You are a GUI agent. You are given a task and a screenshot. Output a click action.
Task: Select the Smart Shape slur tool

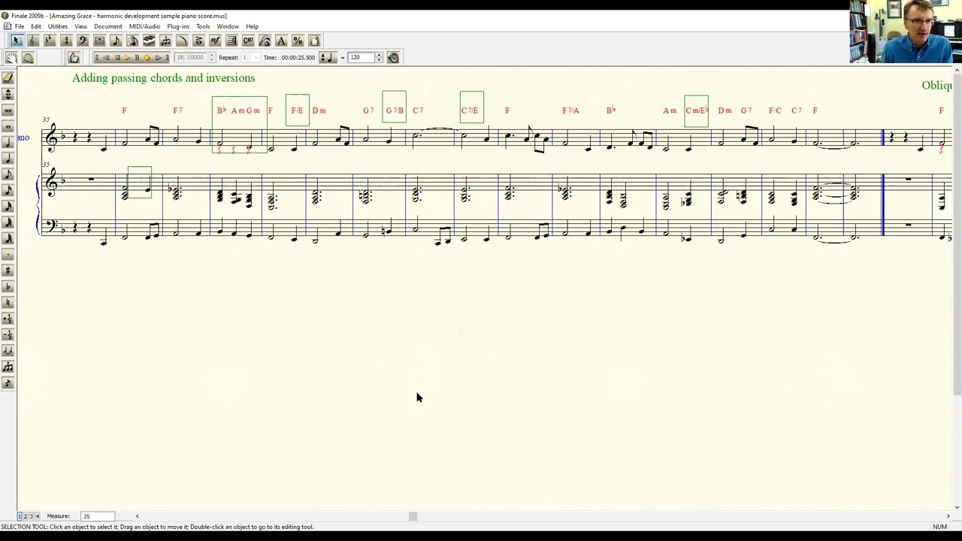(x=182, y=41)
